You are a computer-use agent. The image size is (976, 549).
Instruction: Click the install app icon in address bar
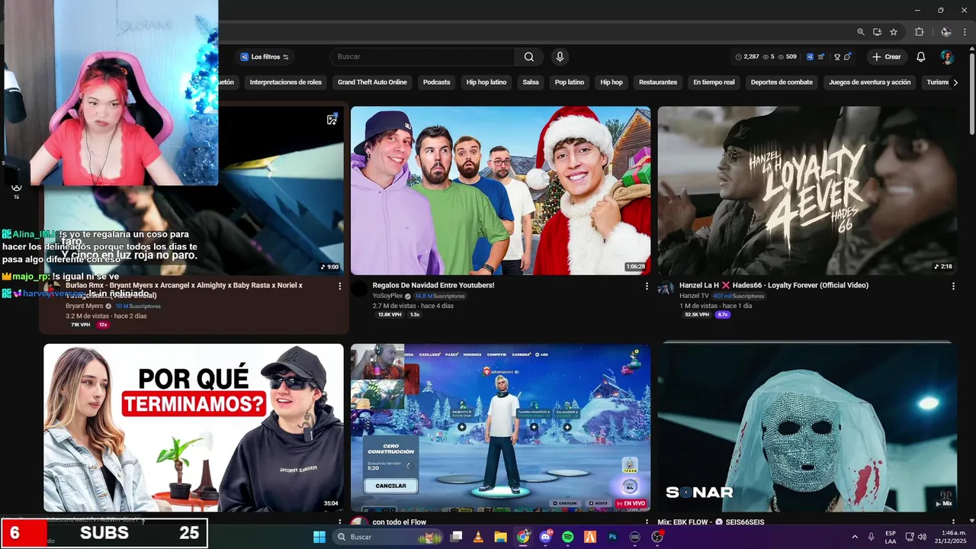[x=877, y=32]
